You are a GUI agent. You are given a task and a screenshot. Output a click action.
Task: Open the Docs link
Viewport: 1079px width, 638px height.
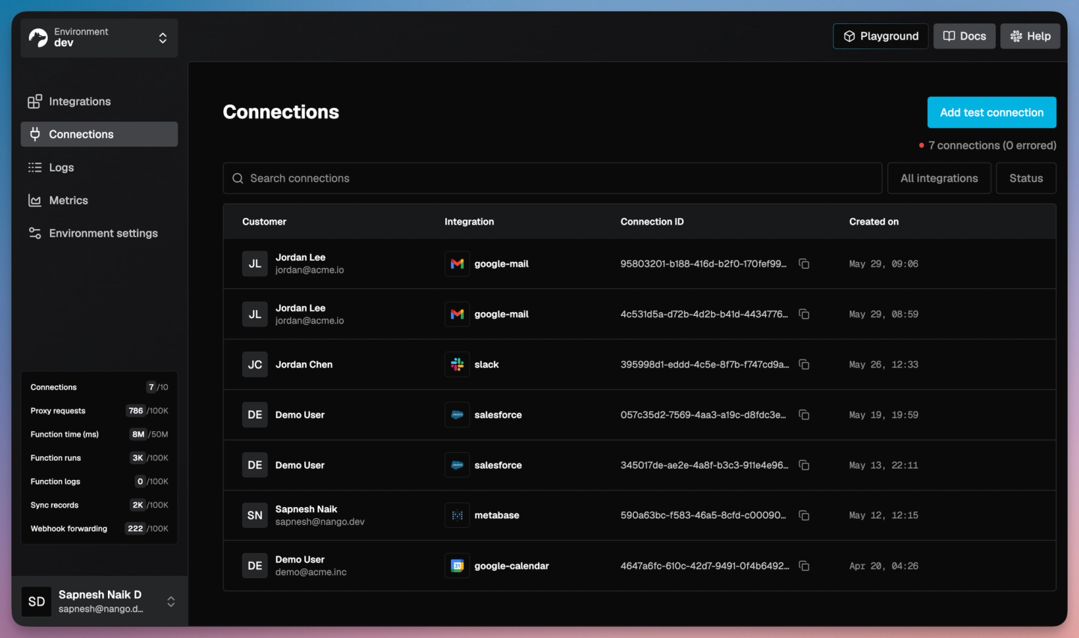(x=964, y=36)
